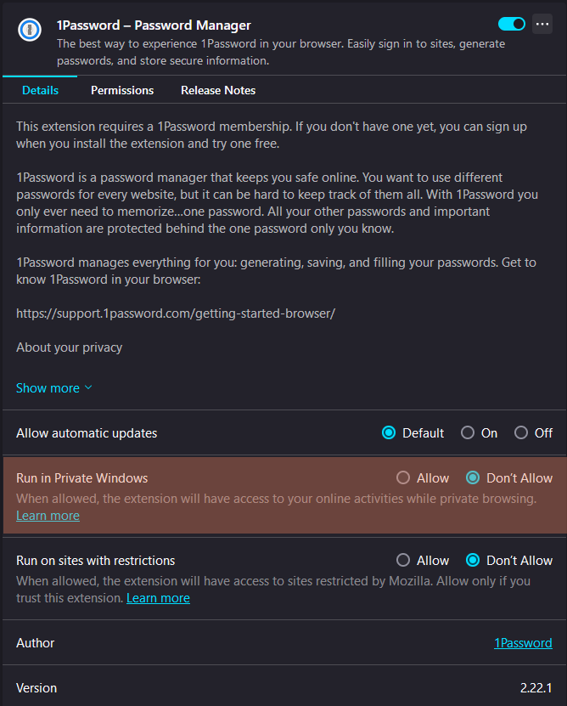
Task: Open the Permissions tab
Action: [x=122, y=90]
